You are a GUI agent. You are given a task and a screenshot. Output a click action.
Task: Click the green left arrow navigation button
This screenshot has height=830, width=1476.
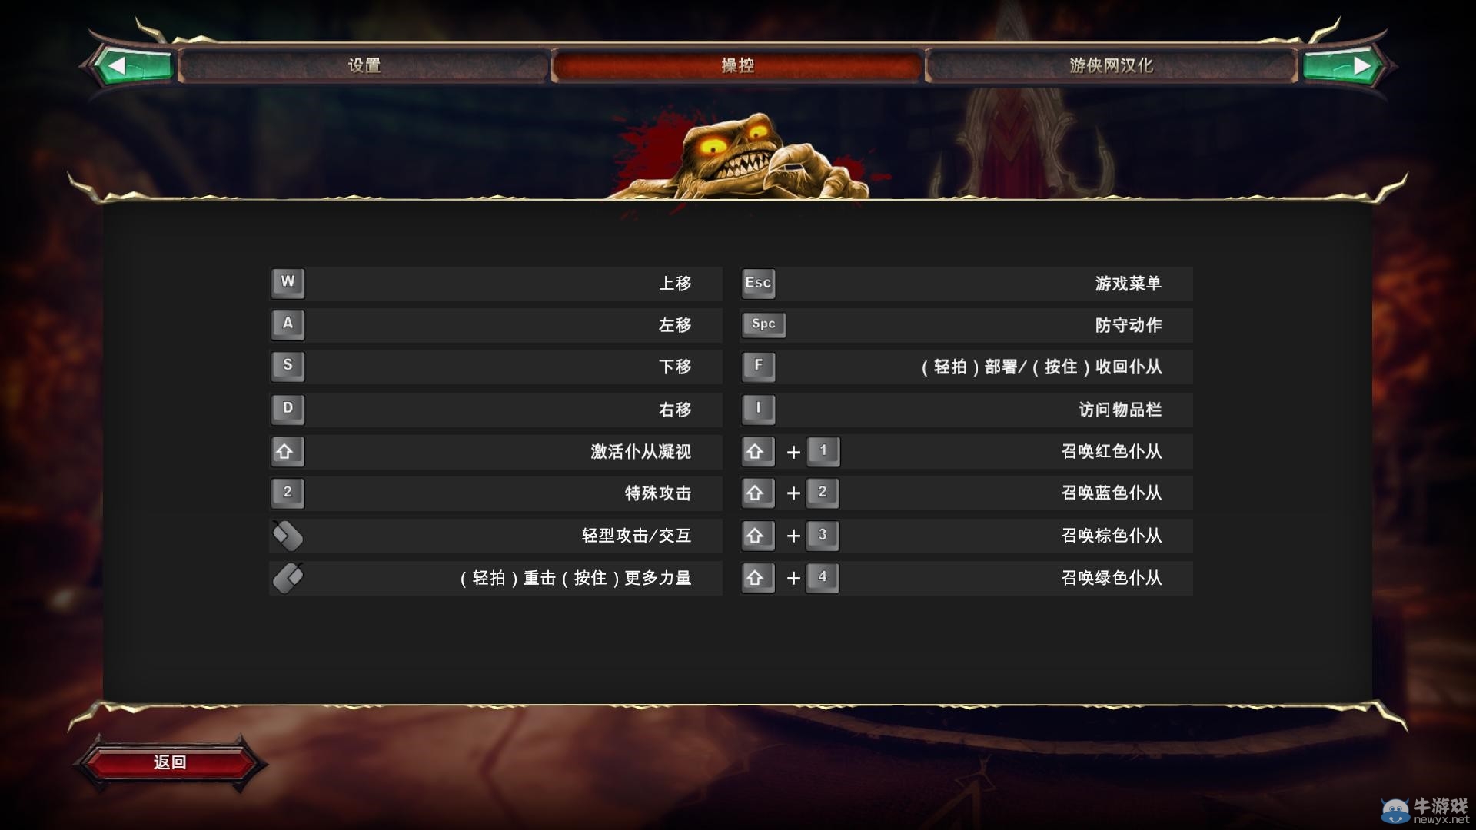tap(132, 66)
